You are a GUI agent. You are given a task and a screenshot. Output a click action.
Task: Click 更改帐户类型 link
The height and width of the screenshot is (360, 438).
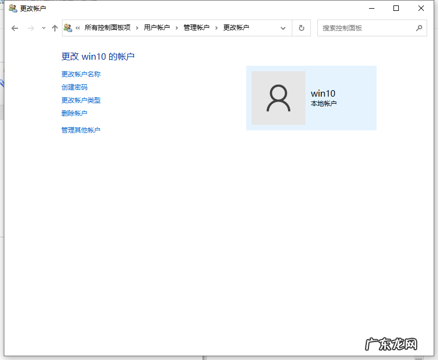pyautogui.click(x=80, y=100)
